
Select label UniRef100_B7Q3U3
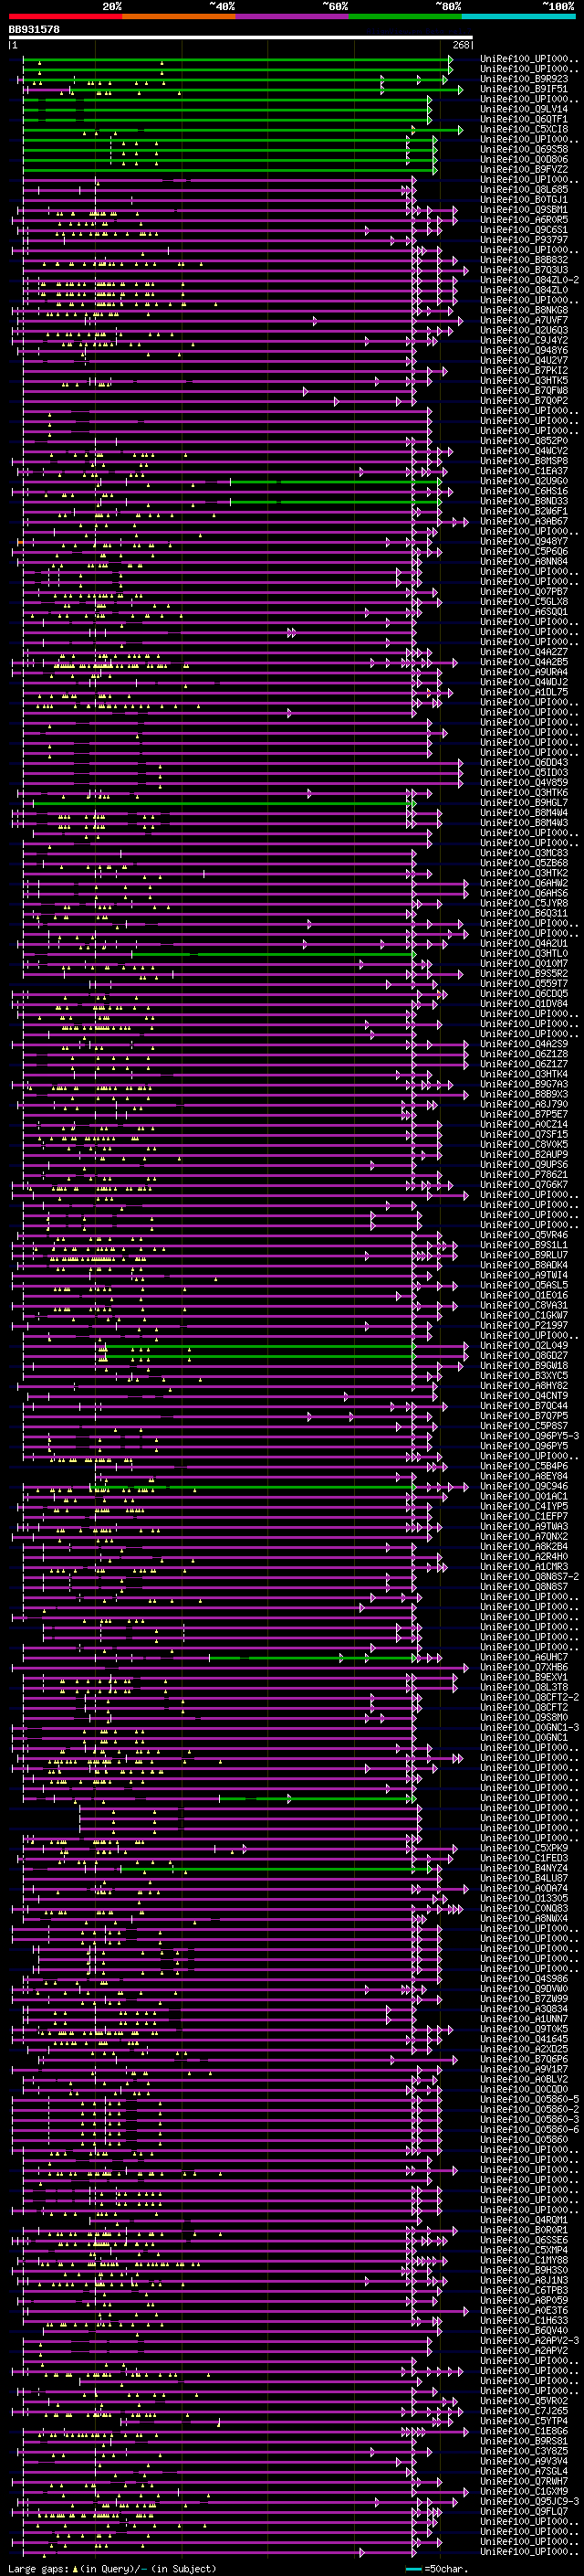pyautogui.click(x=524, y=270)
